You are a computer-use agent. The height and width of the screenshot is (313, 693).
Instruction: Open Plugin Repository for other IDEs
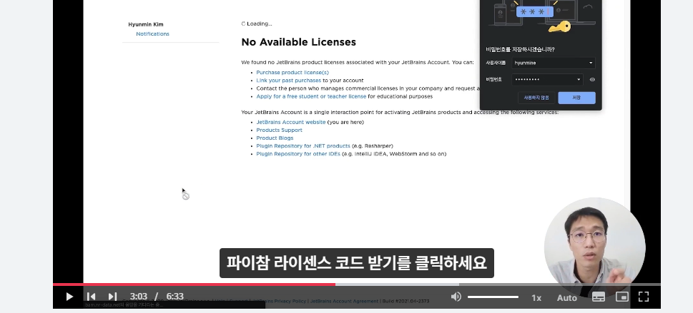click(298, 154)
